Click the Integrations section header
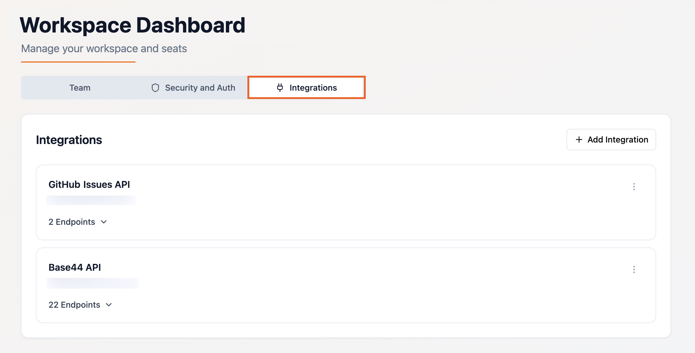Image resolution: width=695 pixels, height=353 pixels. click(69, 139)
